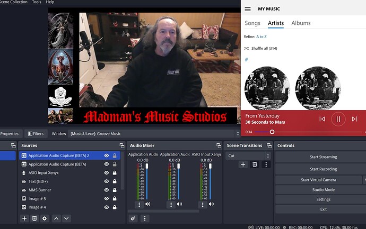Open the Cut scene transition dropdown

coord(248,156)
